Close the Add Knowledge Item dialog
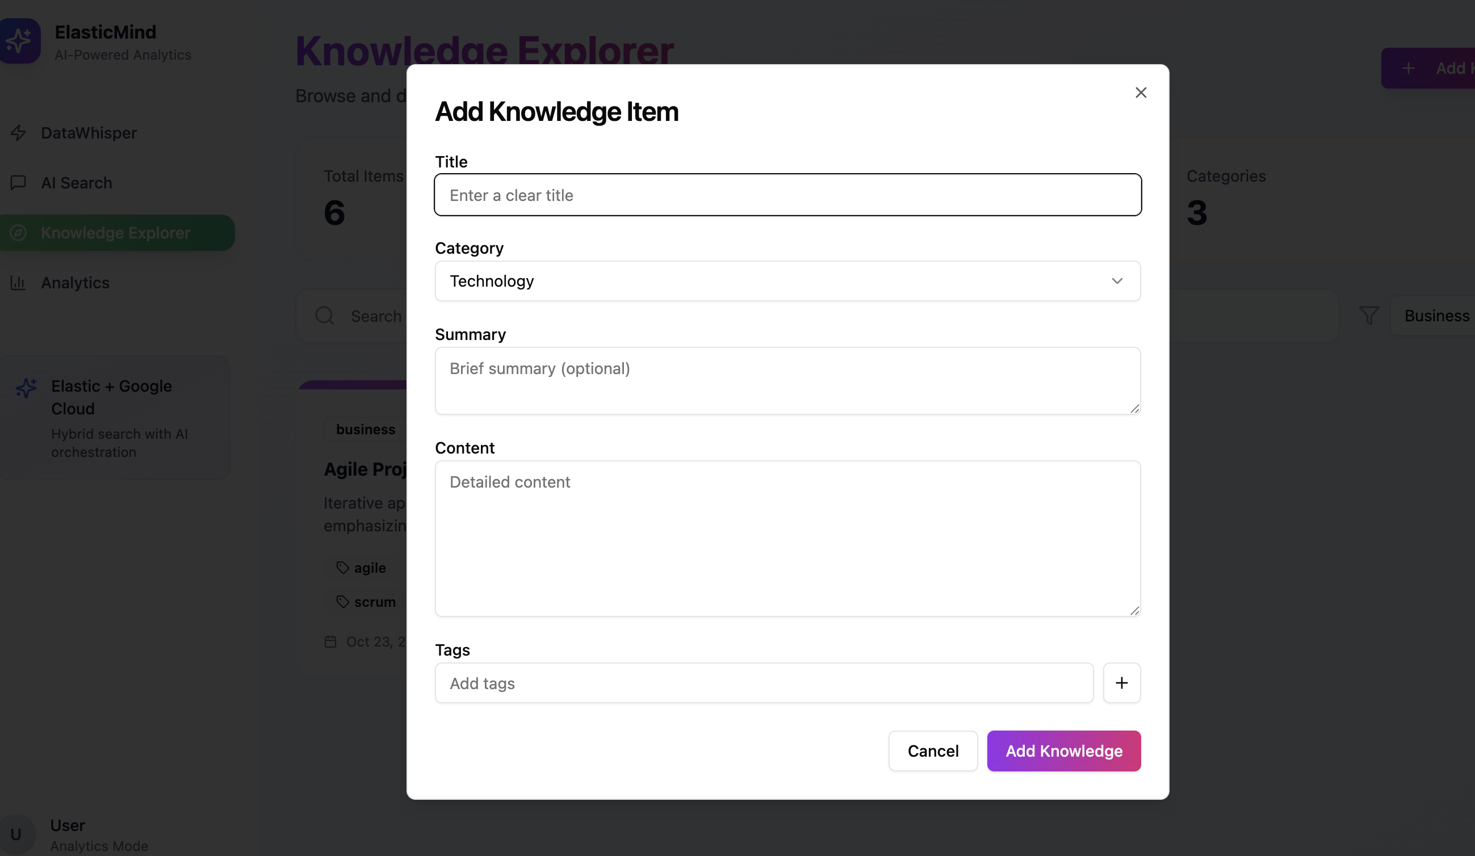This screenshot has height=856, width=1475. tap(1140, 93)
